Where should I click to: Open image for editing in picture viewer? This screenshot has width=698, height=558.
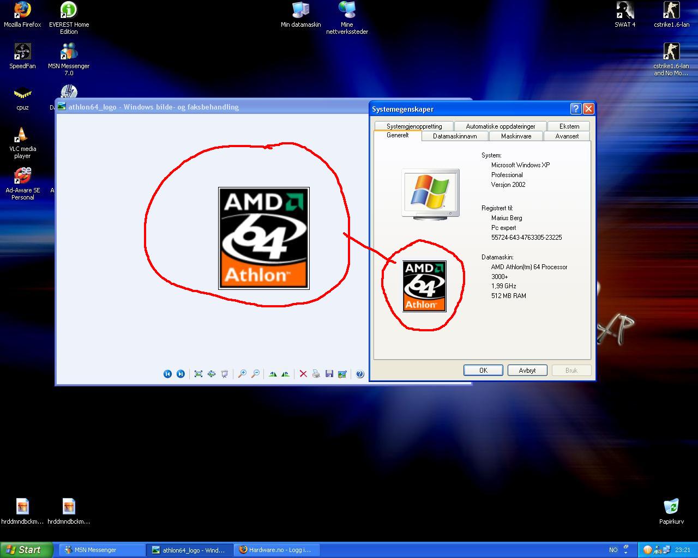(342, 374)
